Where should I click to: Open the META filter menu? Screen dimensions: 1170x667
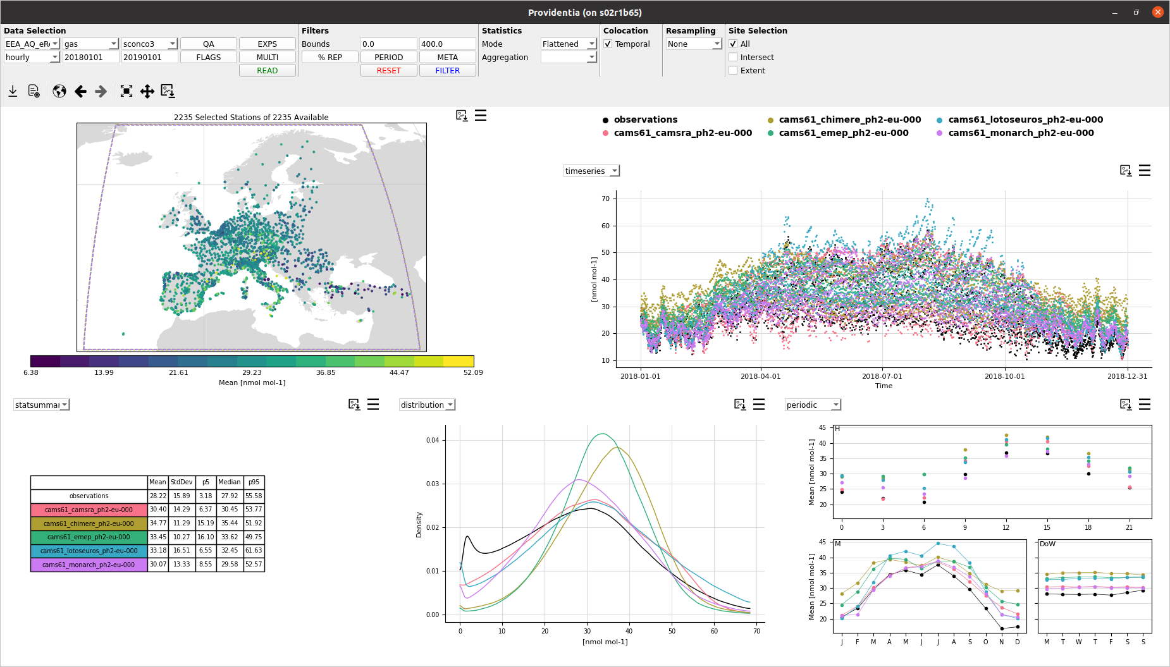pyautogui.click(x=447, y=58)
